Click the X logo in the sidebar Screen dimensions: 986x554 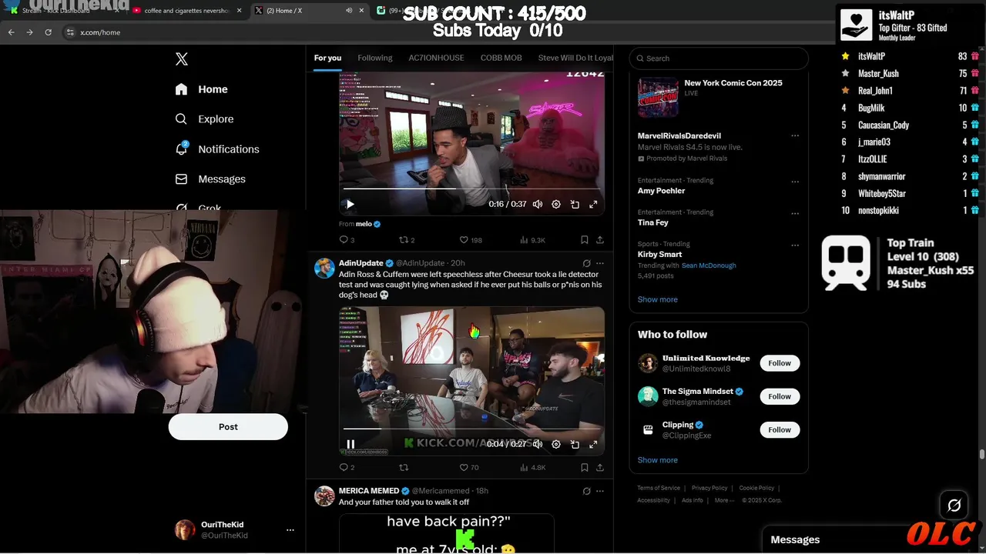click(182, 59)
